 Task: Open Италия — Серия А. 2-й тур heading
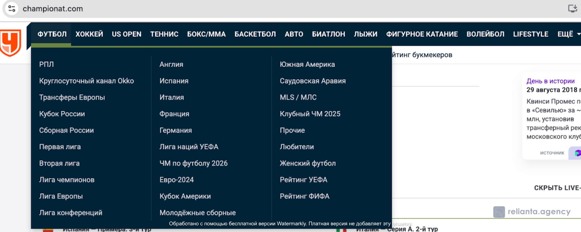[x=397, y=229]
